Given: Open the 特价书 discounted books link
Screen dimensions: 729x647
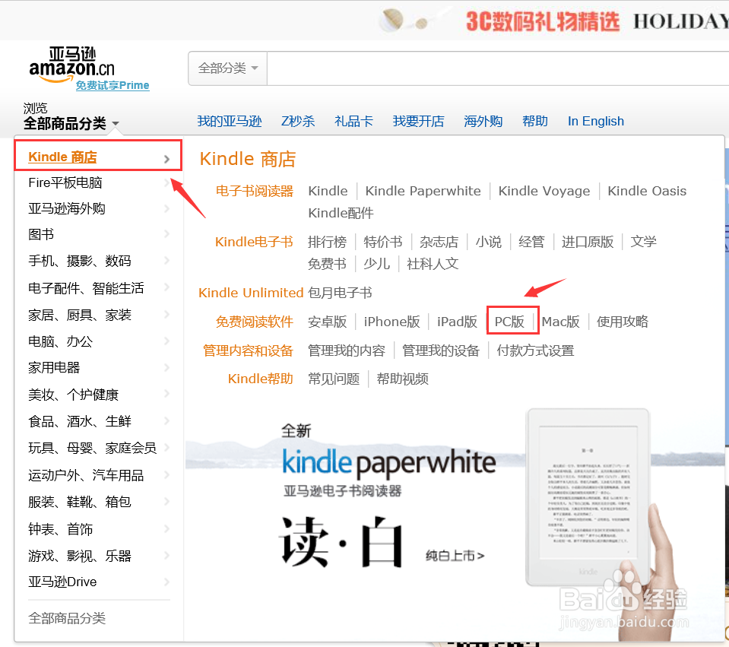Looking at the screenshot, I should pos(383,242).
